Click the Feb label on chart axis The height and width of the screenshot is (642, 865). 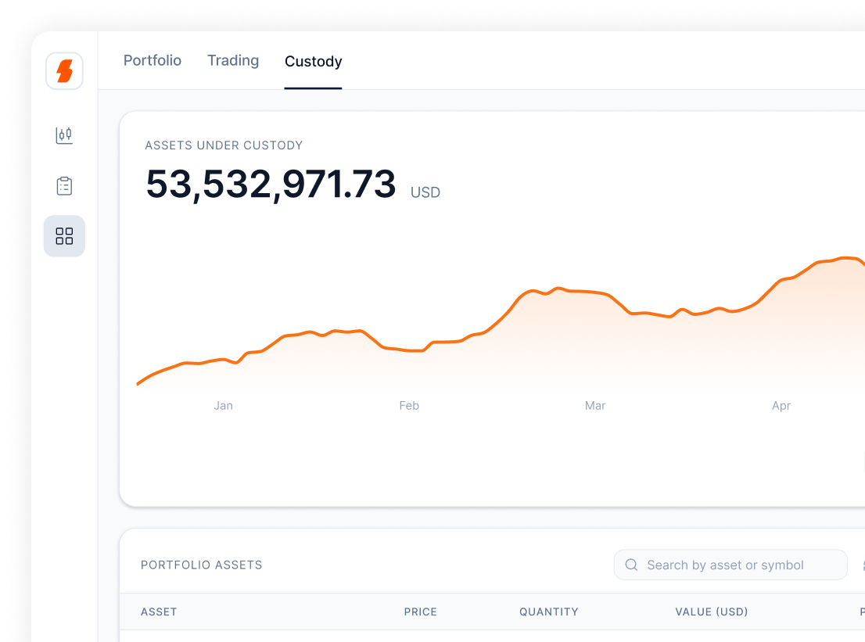409,405
